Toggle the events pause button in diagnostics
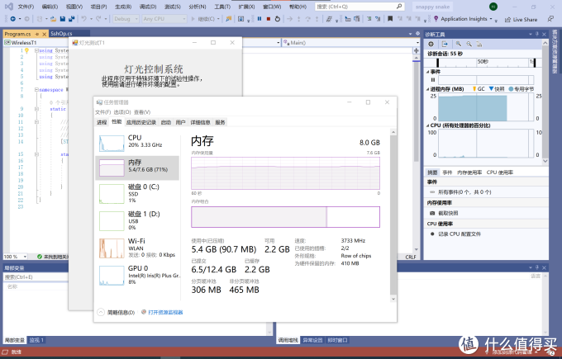This screenshot has width=562, height=359. coord(432,80)
